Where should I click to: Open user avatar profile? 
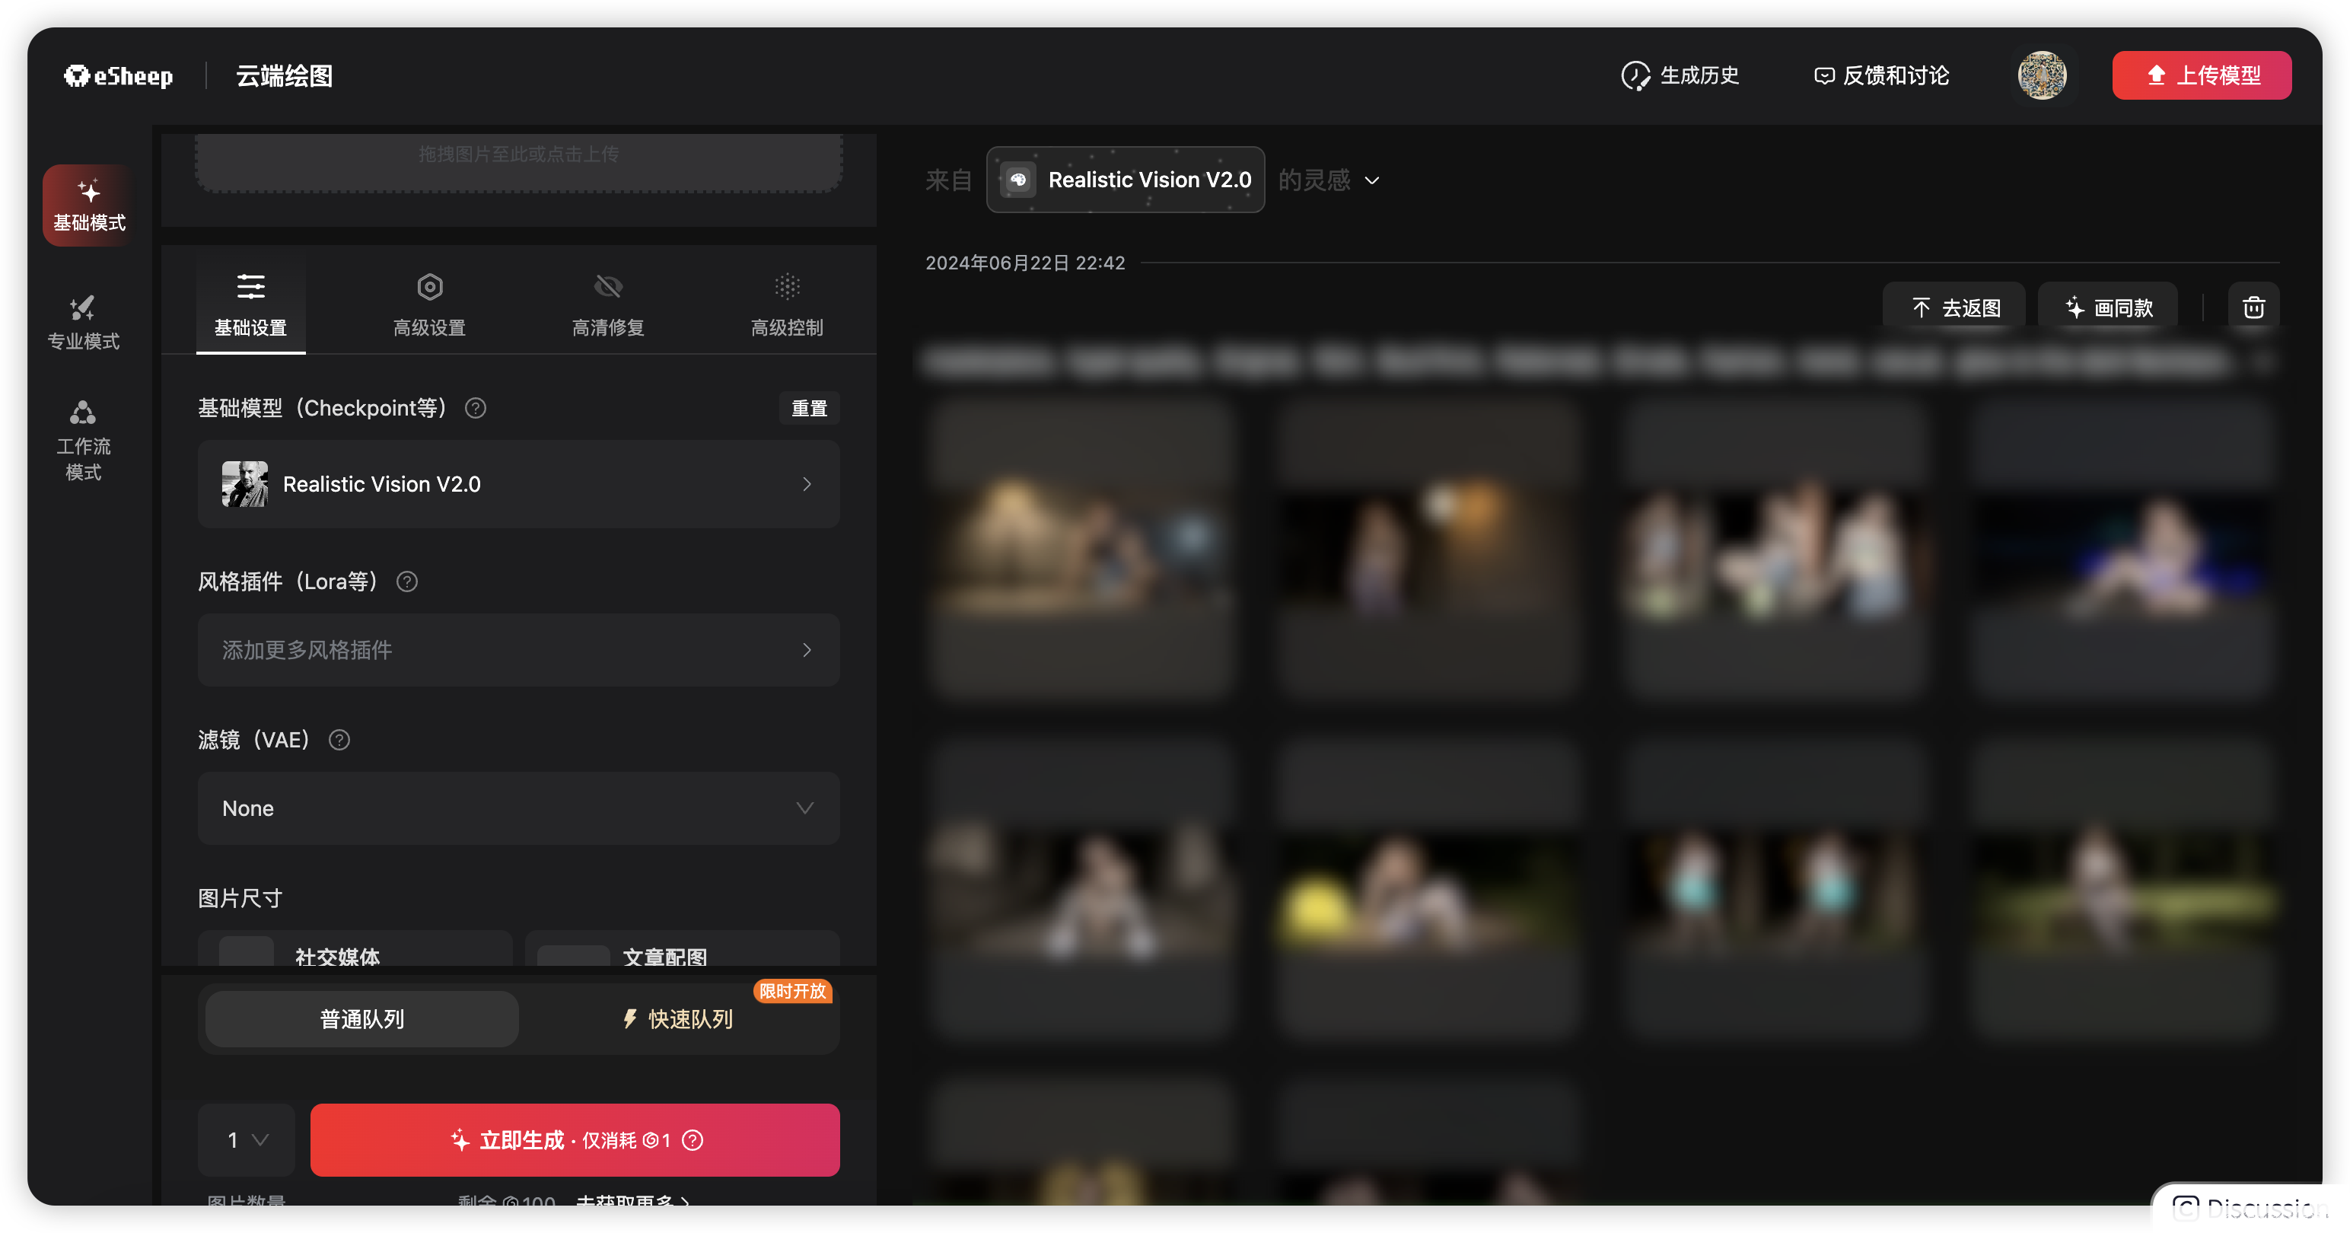(x=2042, y=75)
